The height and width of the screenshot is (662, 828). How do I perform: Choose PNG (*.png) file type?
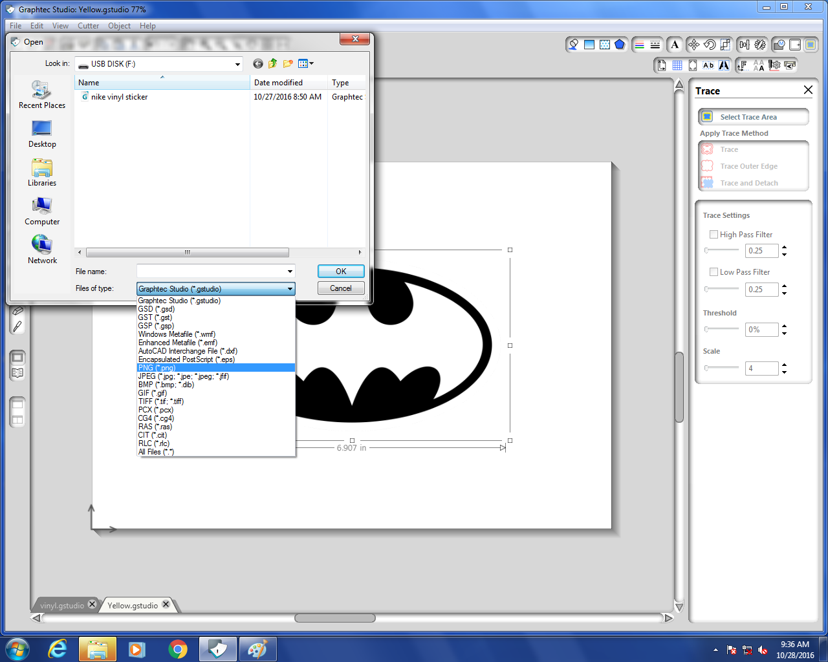tap(216, 368)
